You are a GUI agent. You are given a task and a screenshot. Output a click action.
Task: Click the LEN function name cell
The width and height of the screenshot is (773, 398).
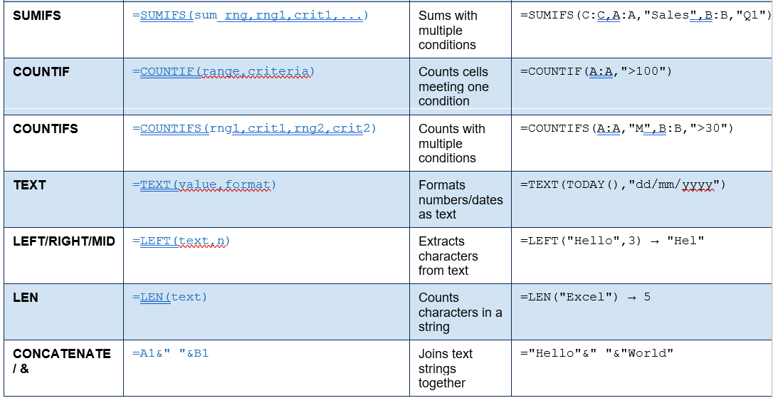[63, 312]
